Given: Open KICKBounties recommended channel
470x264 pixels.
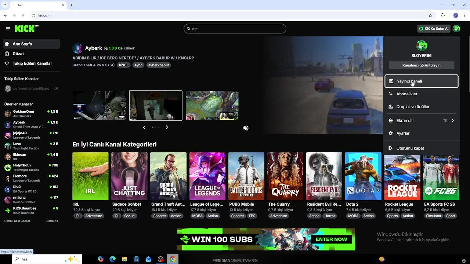Looking at the screenshot, I should pyautogui.click(x=31, y=210).
